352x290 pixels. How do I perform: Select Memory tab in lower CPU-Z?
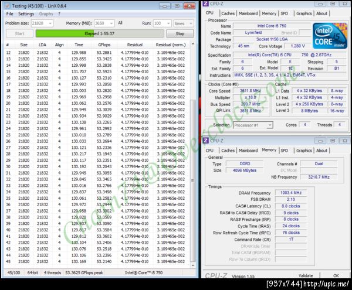point(269,150)
